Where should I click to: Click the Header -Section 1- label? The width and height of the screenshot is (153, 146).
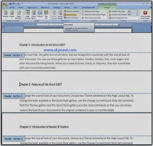(14, 55)
